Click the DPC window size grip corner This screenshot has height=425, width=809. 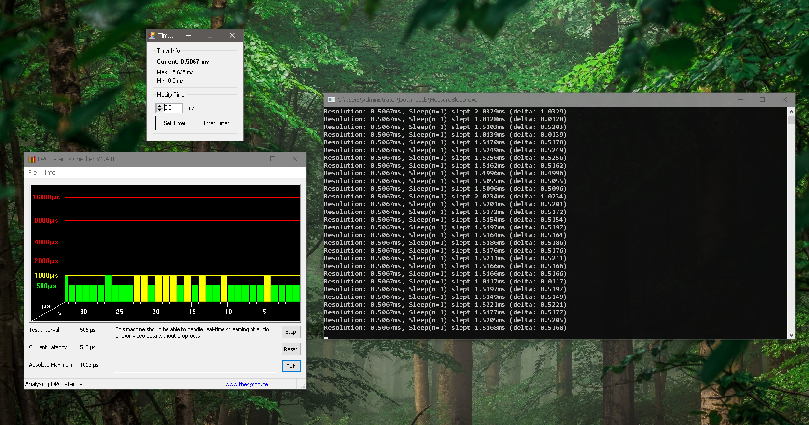click(x=303, y=386)
